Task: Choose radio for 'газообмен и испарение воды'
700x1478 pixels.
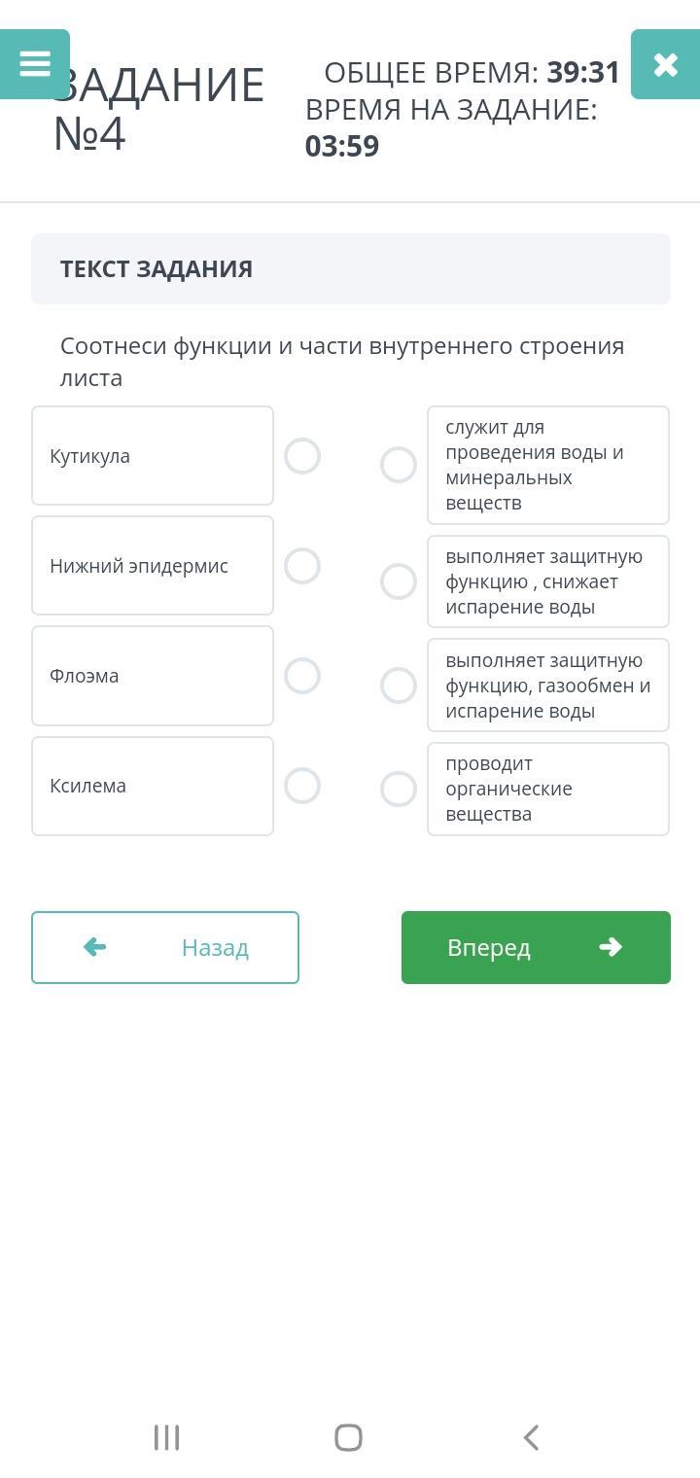Action: 399,686
